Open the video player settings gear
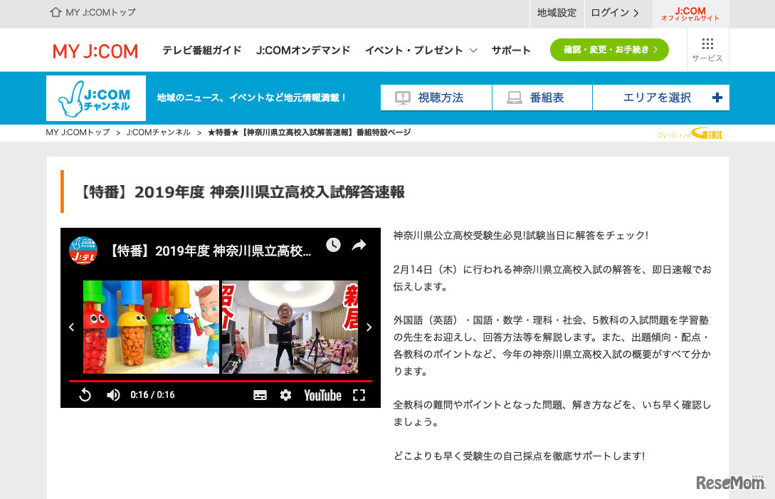This screenshot has width=775, height=499. (x=285, y=395)
